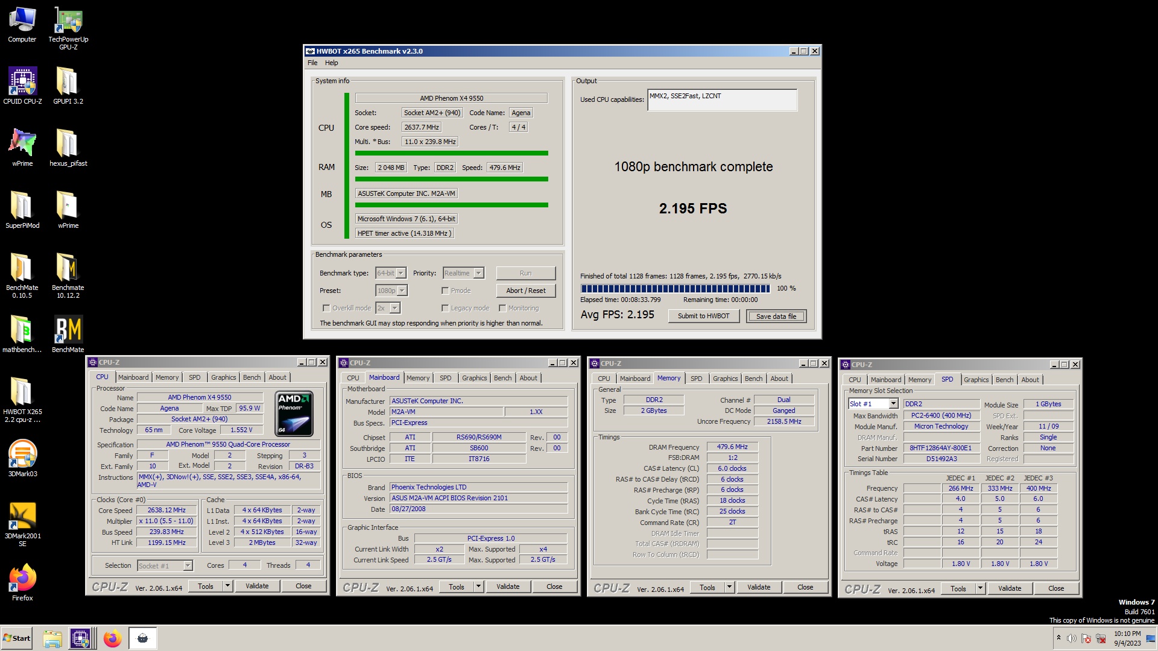Expand the Benchmark type 64-bit dropdown
This screenshot has height=651, width=1158.
pyautogui.click(x=401, y=273)
